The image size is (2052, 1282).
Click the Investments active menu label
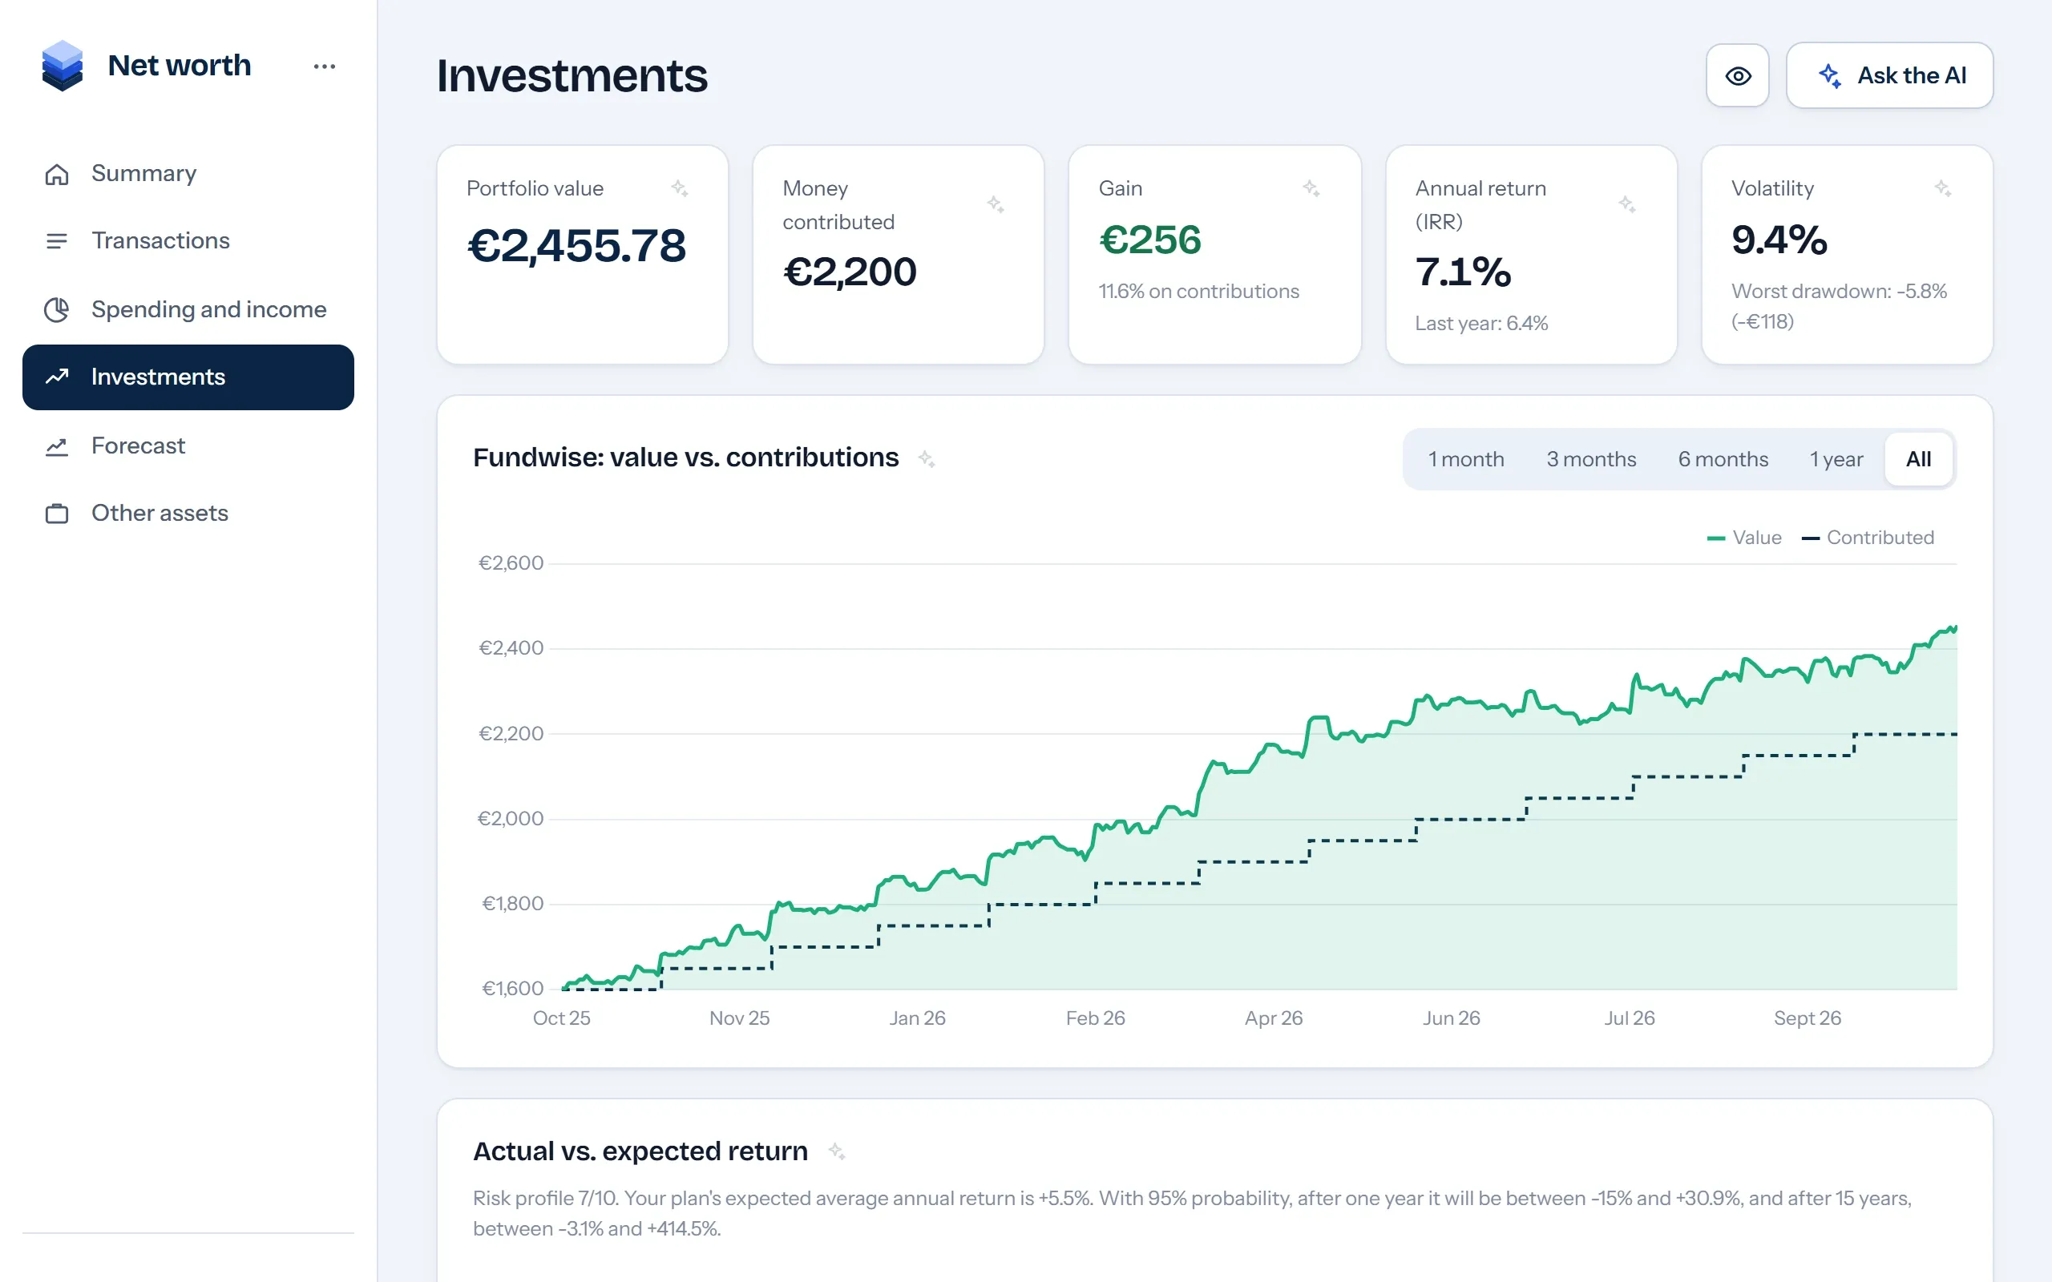159,377
